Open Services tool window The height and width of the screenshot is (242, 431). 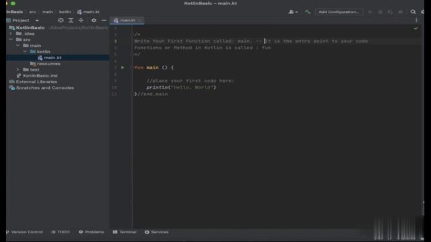click(x=157, y=232)
